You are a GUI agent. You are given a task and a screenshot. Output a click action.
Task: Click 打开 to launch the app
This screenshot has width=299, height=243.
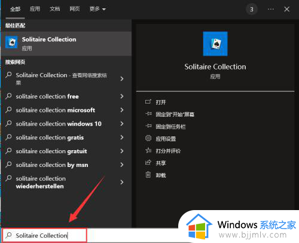pyautogui.click(x=161, y=102)
